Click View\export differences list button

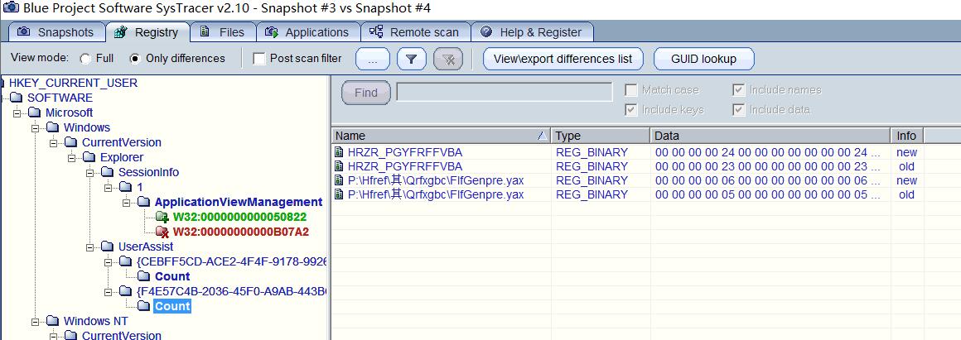pyautogui.click(x=563, y=59)
